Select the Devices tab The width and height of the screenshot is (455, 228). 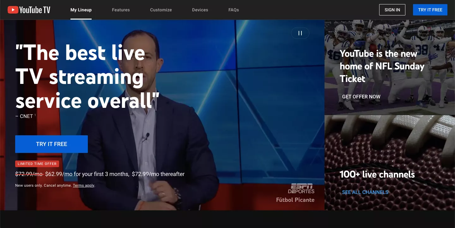pyautogui.click(x=200, y=10)
